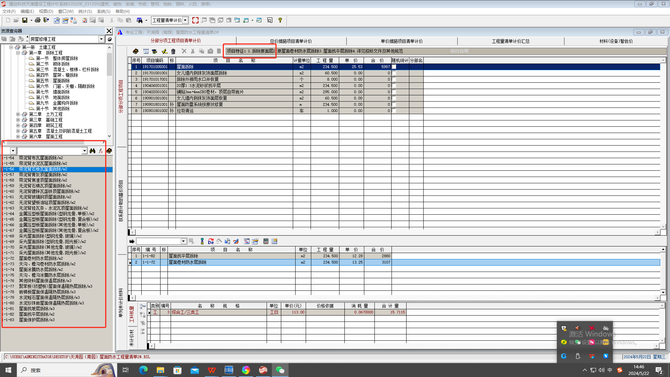Click the brown book icon in list toolbar
The height and width of the screenshot is (377, 670).
[136, 51]
